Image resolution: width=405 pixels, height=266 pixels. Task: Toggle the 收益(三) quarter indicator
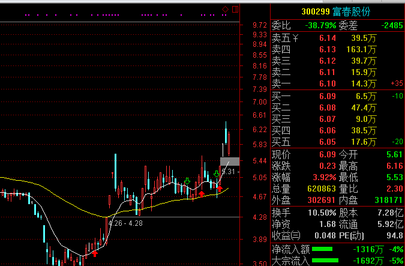[x=286, y=235]
